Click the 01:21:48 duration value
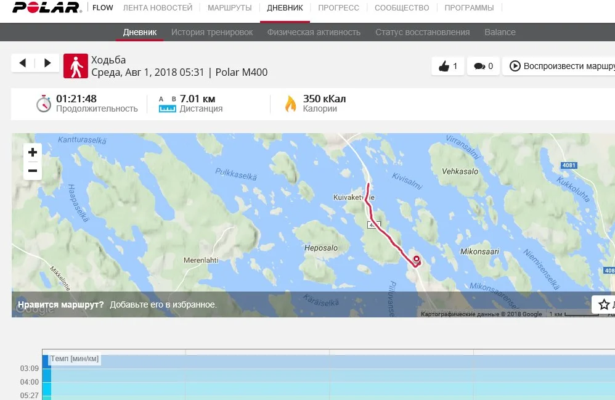 pyautogui.click(x=76, y=99)
